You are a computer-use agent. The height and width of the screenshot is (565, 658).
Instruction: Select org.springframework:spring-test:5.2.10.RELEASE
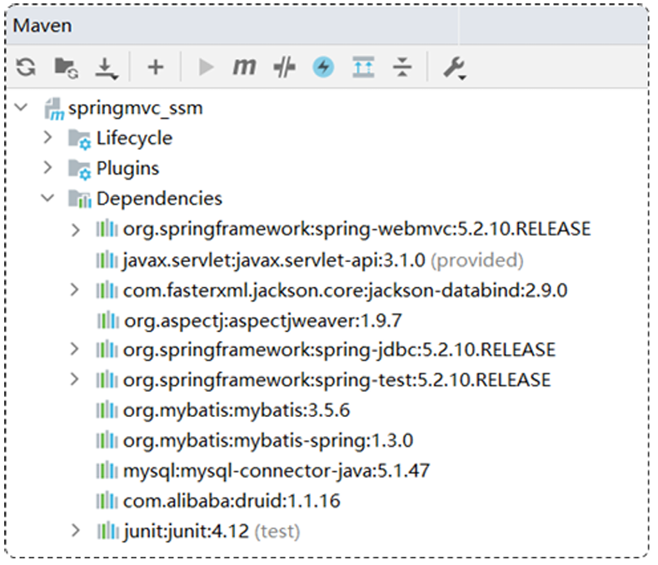click(337, 379)
